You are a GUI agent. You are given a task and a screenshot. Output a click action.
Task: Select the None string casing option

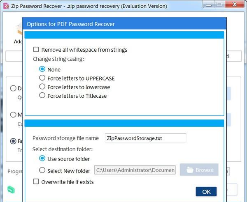tap(42, 69)
